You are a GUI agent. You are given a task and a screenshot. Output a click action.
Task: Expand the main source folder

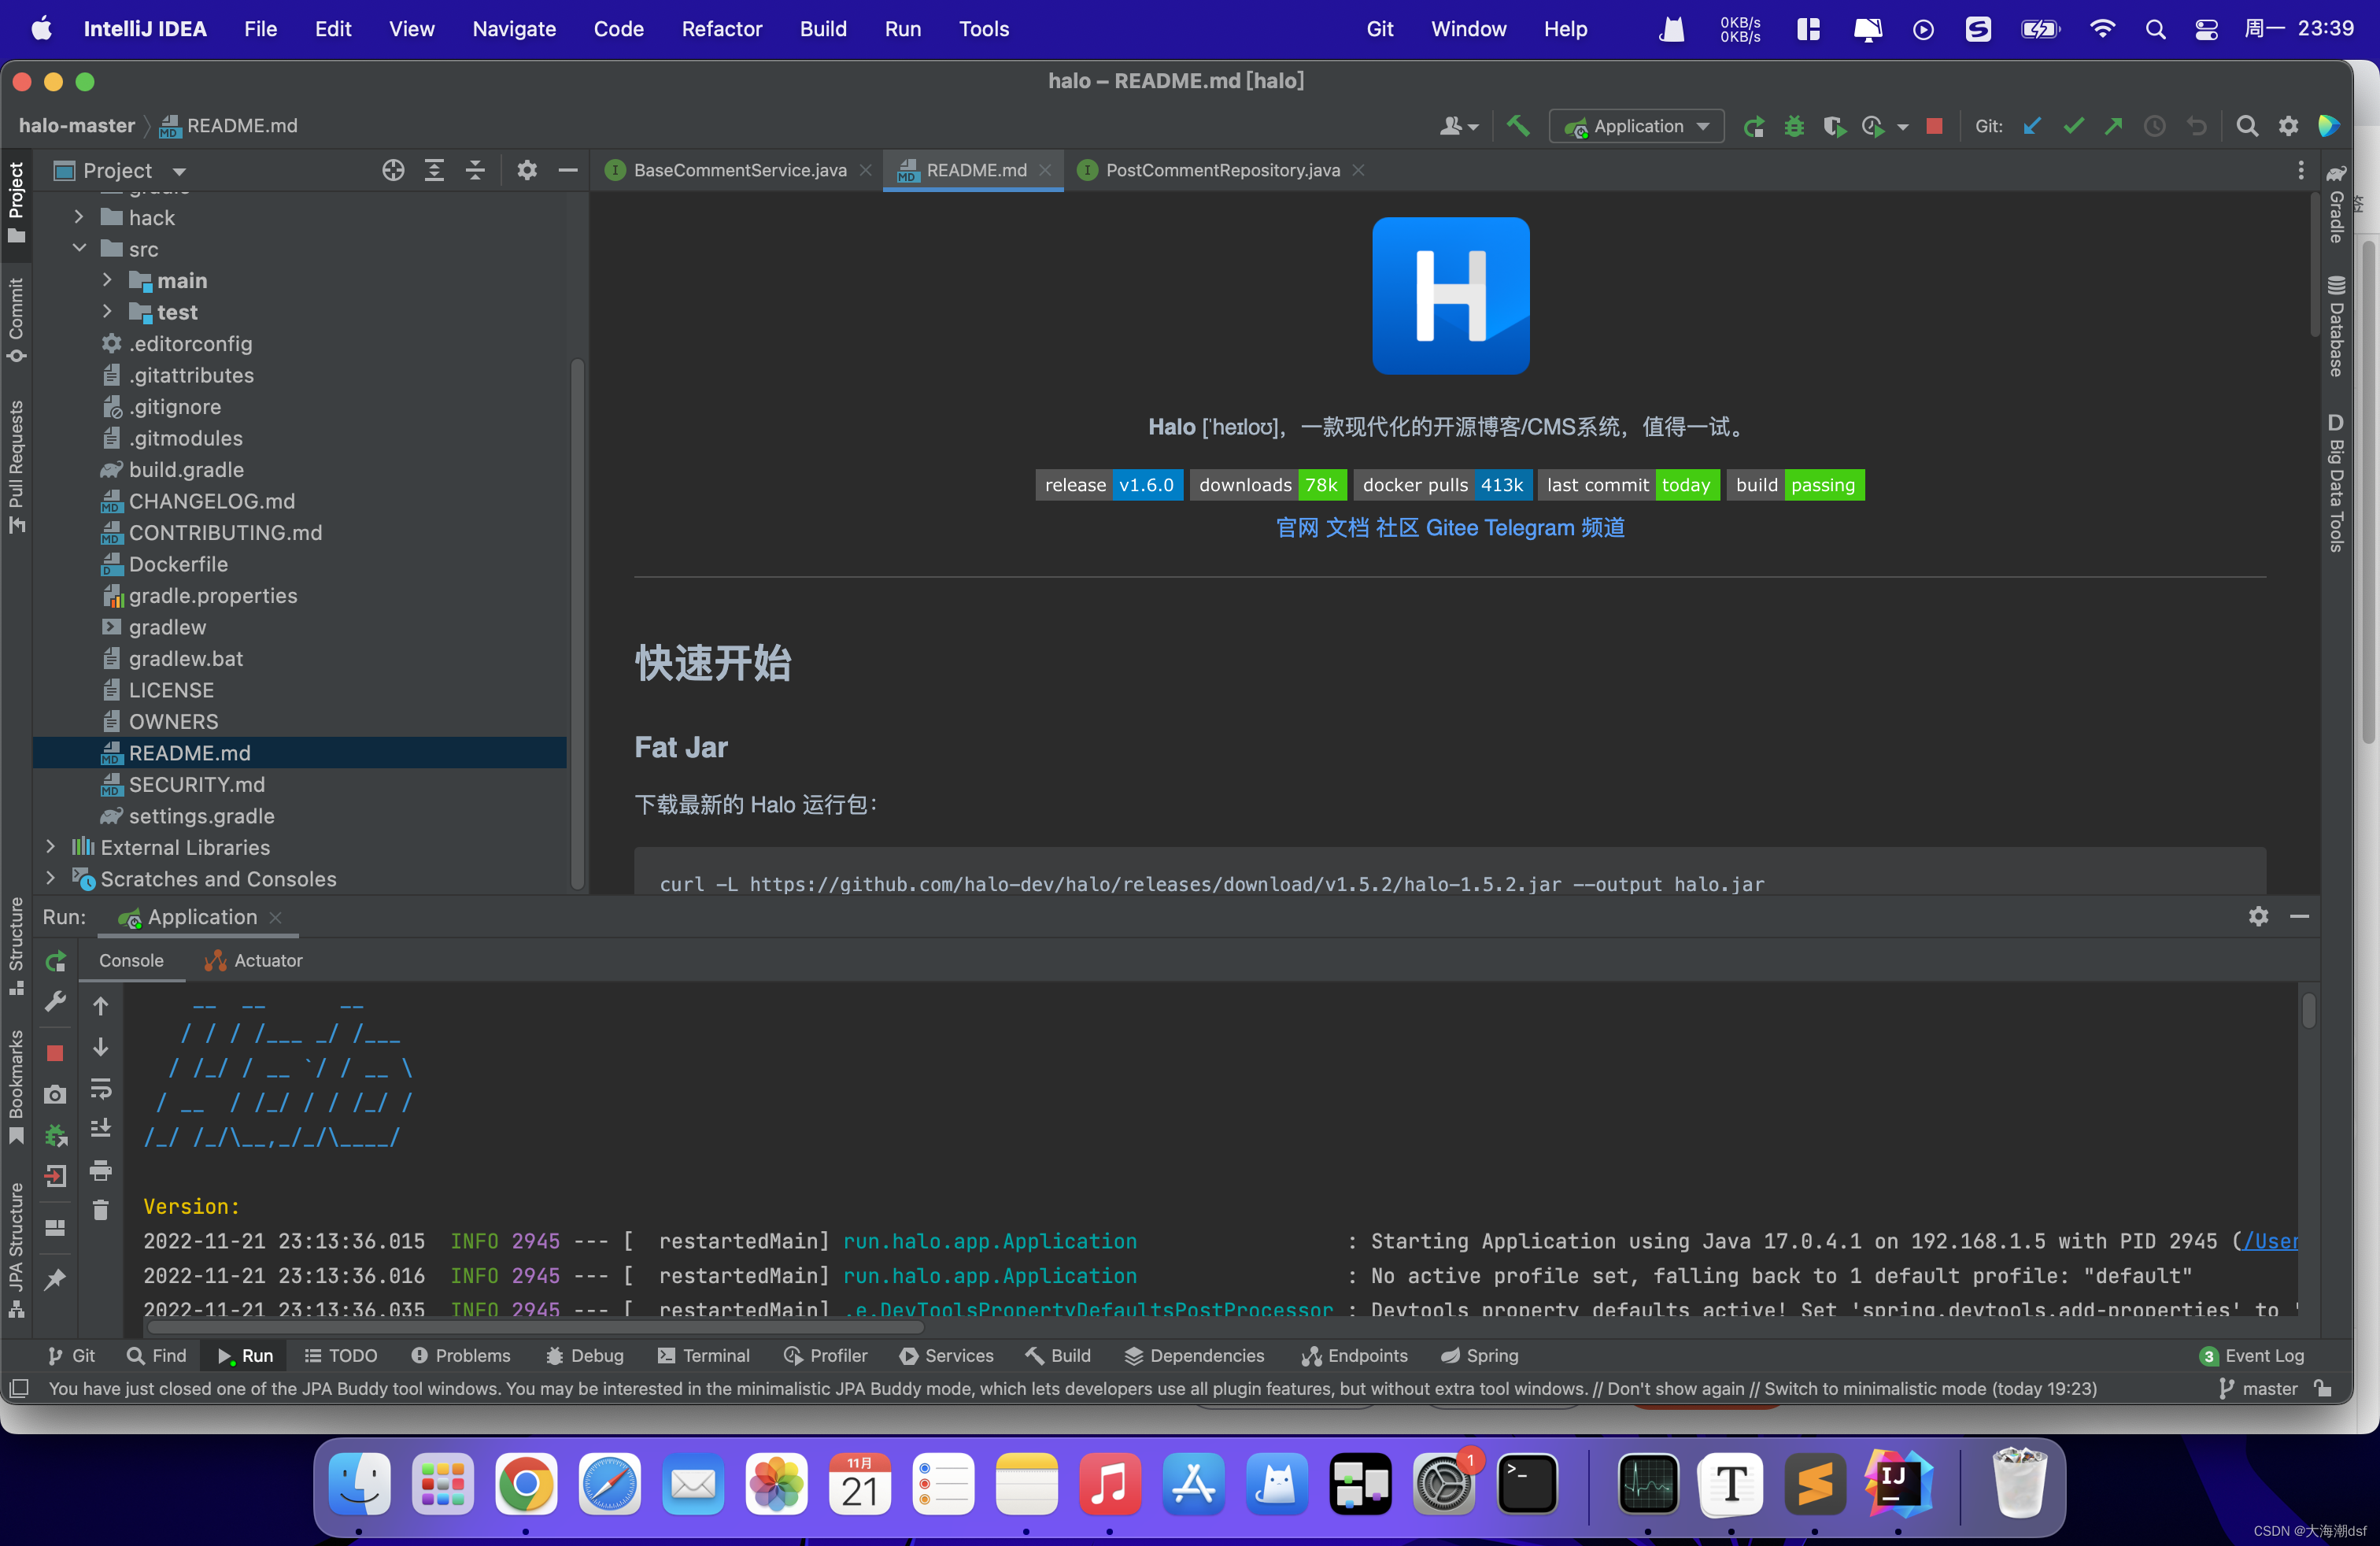click(x=107, y=281)
